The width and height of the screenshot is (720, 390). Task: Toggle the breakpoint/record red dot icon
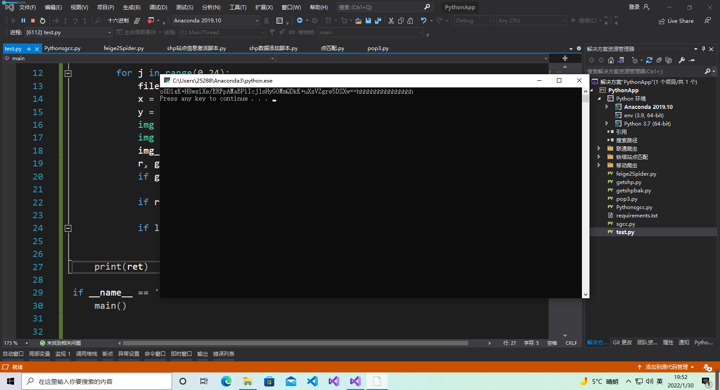(151, 21)
